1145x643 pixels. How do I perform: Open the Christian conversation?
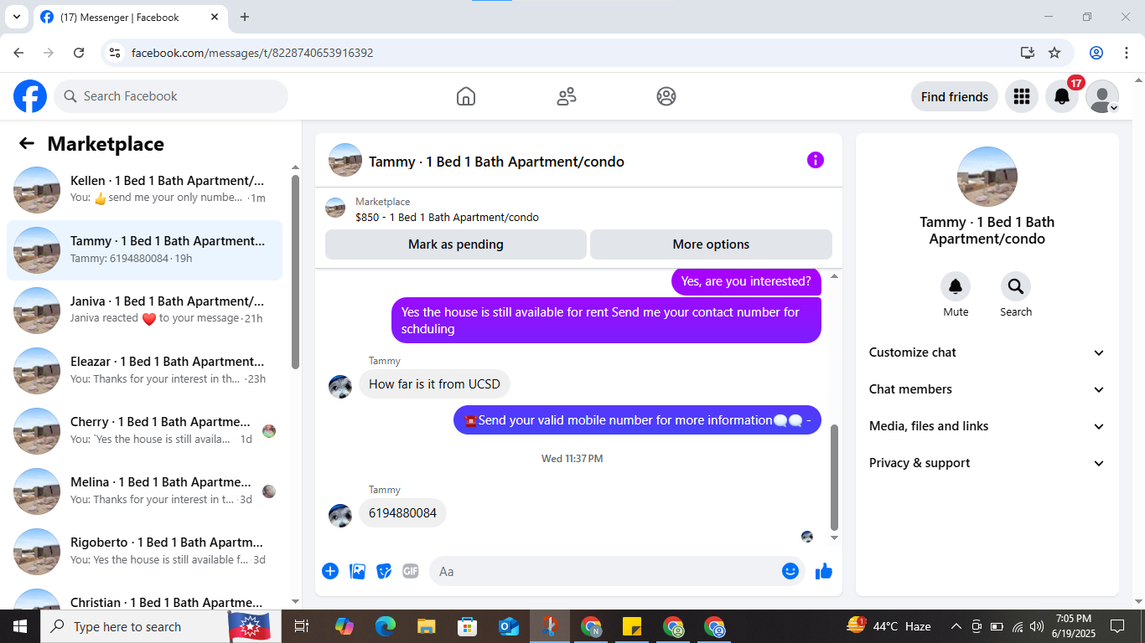(x=144, y=598)
